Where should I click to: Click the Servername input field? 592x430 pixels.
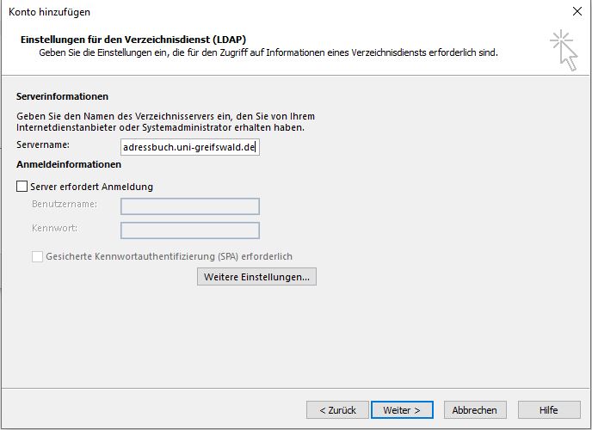point(189,147)
